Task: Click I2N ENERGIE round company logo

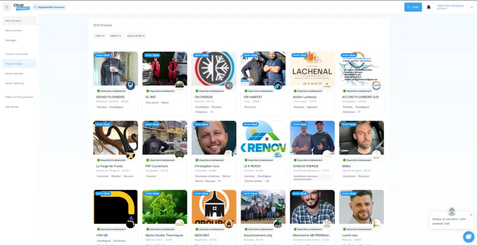Action: coord(229,86)
